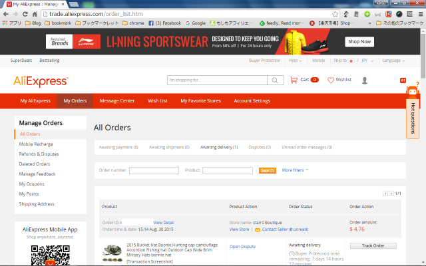Screen dimensions: 426x266
Task: Filter by Awaiting delivery (1)
Action: point(219,148)
